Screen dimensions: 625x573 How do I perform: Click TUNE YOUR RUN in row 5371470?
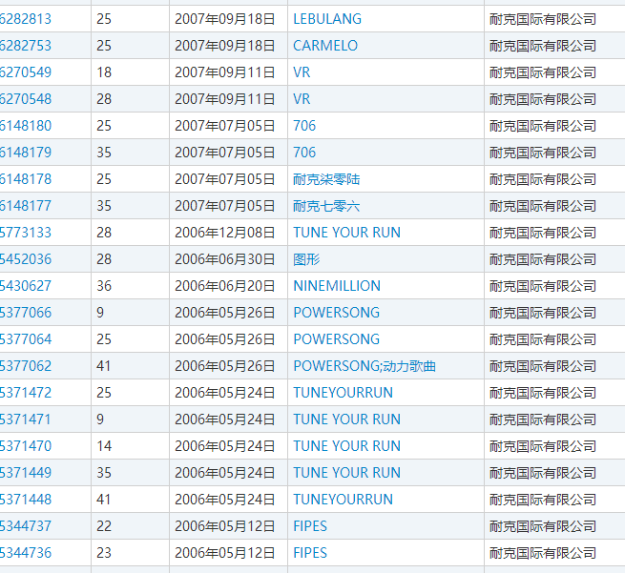(346, 446)
